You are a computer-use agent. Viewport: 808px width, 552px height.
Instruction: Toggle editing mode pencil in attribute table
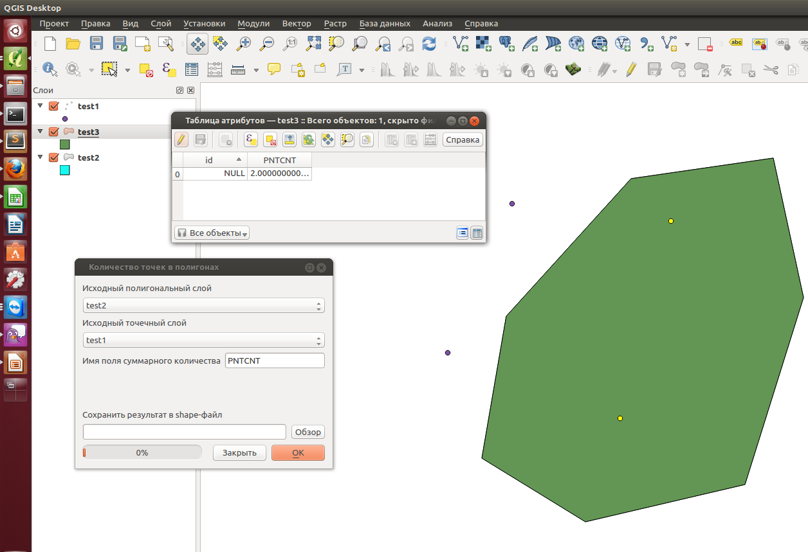point(181,139)
